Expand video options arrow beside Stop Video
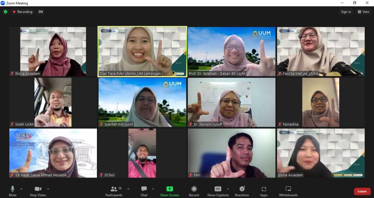 pyautogui.click(x=48, y=189)
